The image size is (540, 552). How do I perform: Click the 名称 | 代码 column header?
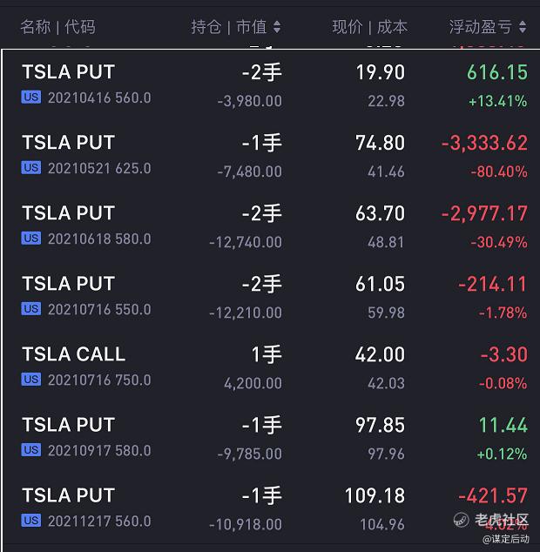[57, 27]
